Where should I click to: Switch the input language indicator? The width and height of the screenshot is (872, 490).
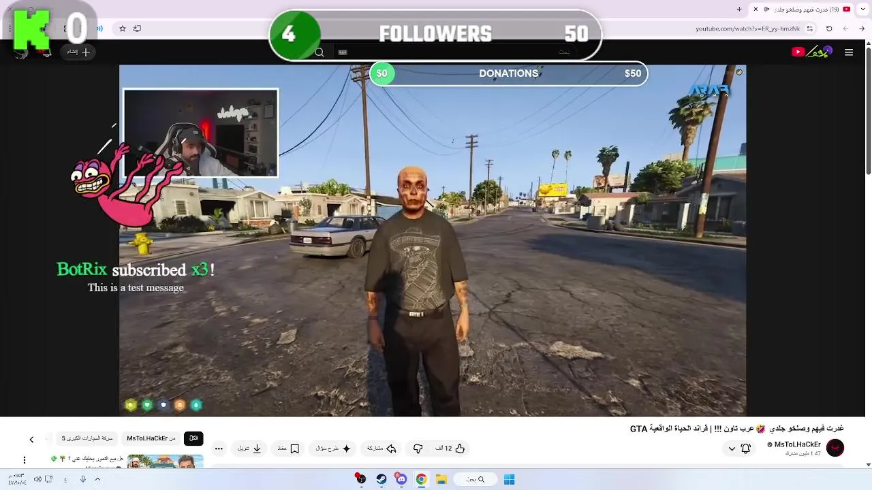[x=66, y=479]
